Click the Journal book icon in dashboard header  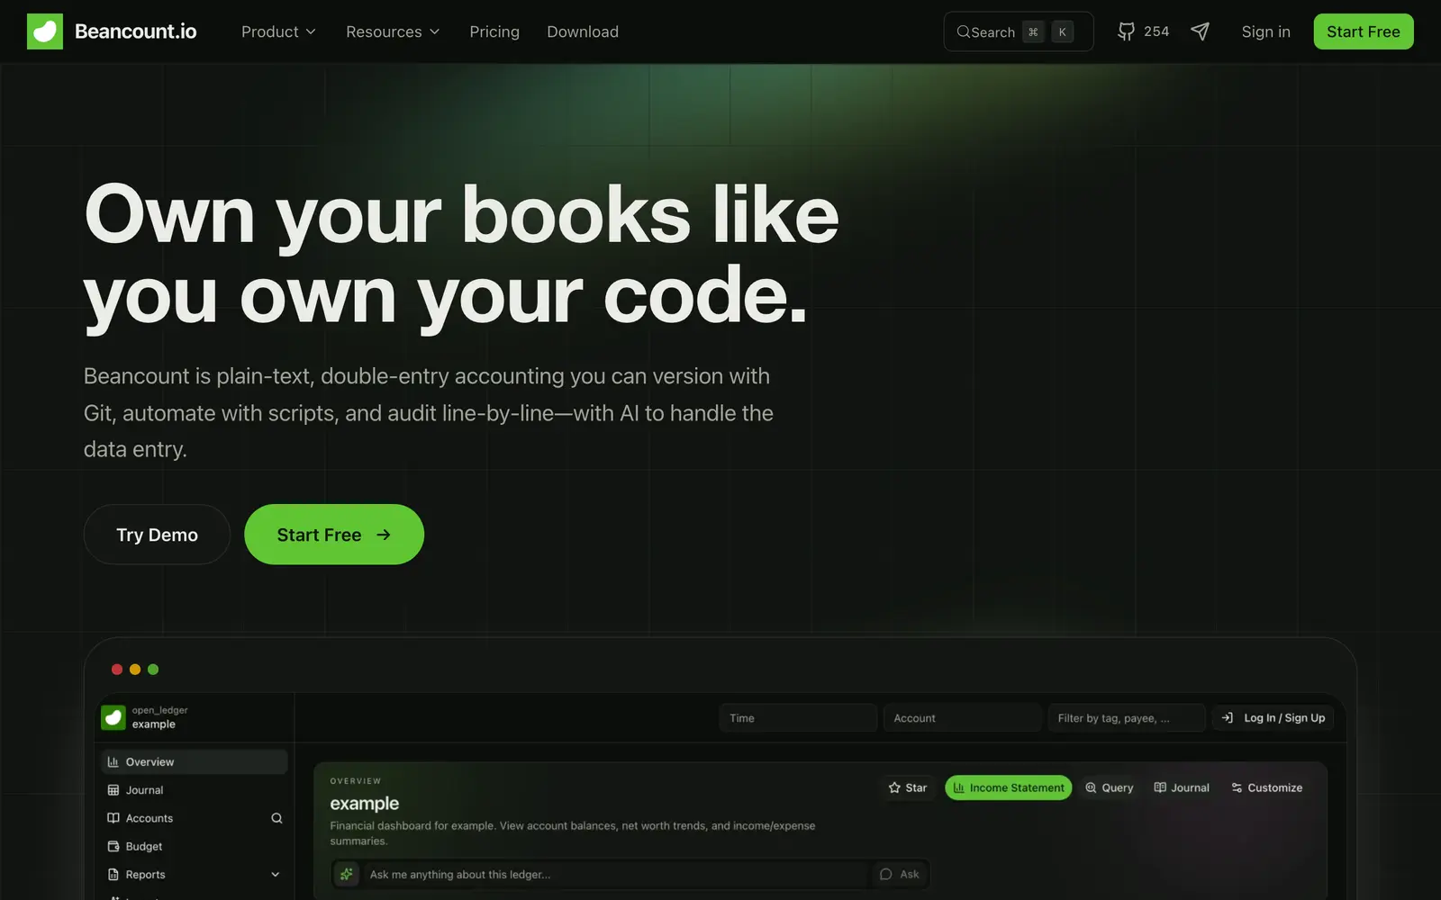coord(1160,787)
